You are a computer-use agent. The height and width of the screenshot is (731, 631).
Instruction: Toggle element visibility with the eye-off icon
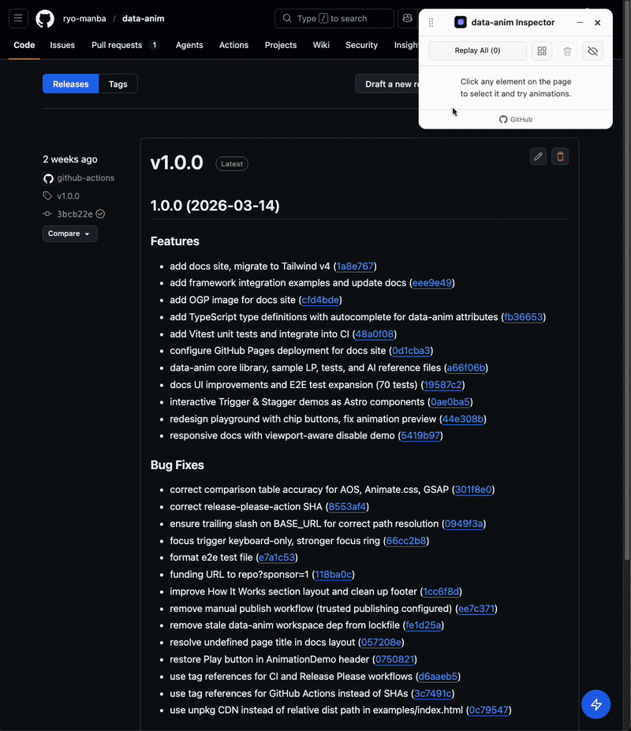click(x=592, y=50)
